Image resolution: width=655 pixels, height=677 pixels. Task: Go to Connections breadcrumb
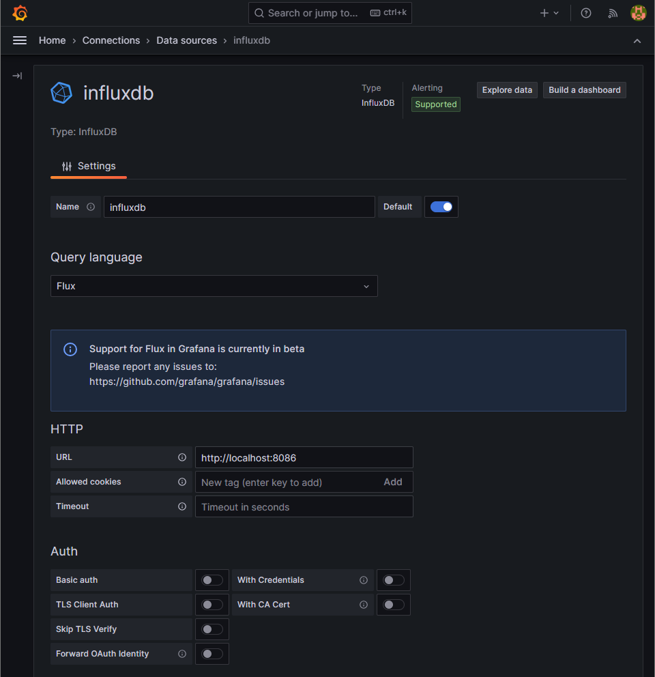111,40
